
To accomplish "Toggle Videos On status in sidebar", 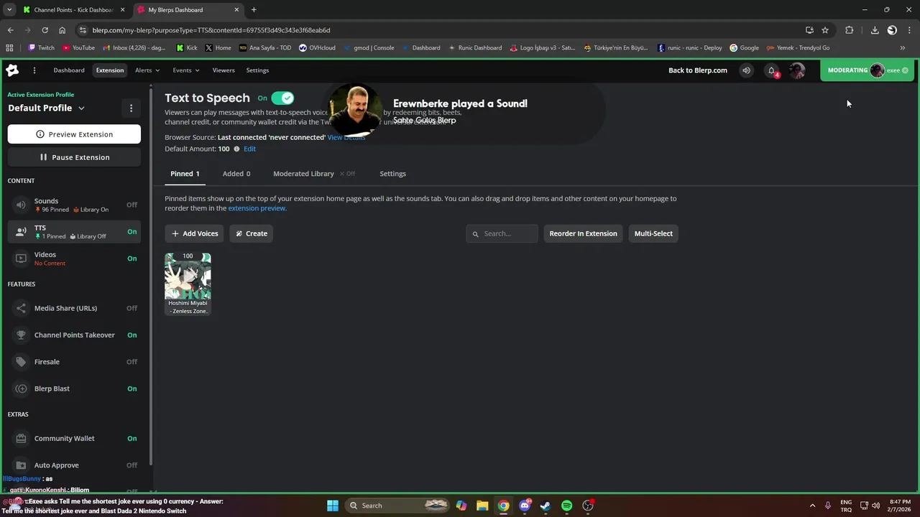I will [x=132, y=258].
